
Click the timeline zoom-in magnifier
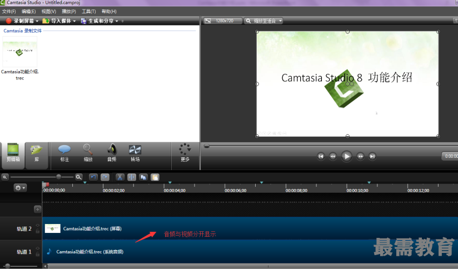point(78,177)
